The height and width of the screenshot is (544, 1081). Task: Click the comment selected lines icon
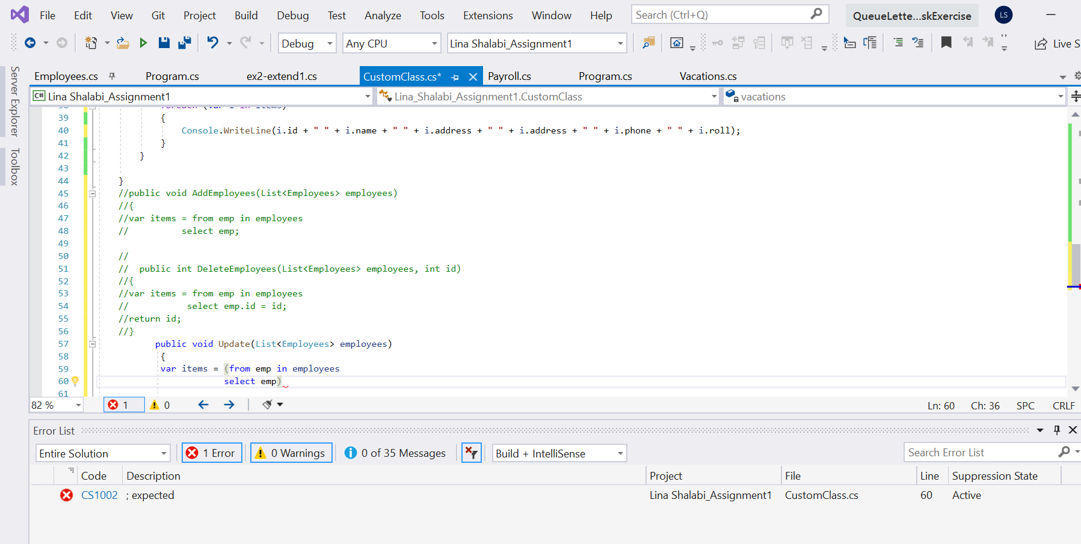tap(898, 43)
